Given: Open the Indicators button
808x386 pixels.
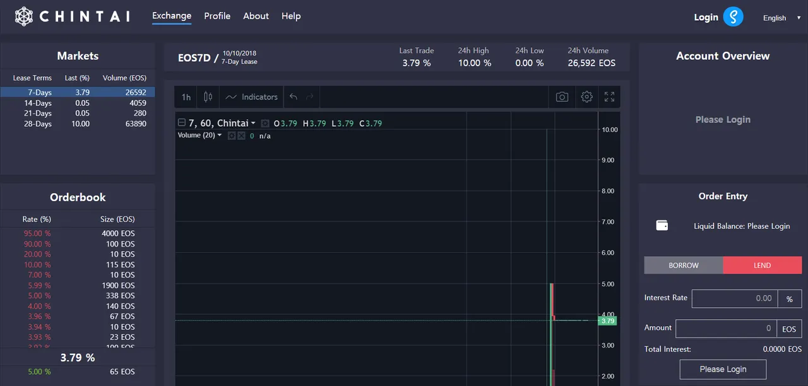Looking at the screenshot, I should point(252,97).
